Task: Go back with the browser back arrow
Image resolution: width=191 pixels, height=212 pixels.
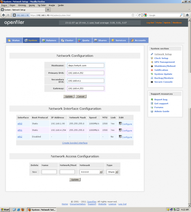Action: pyautogui.click(x=4, y=15)
